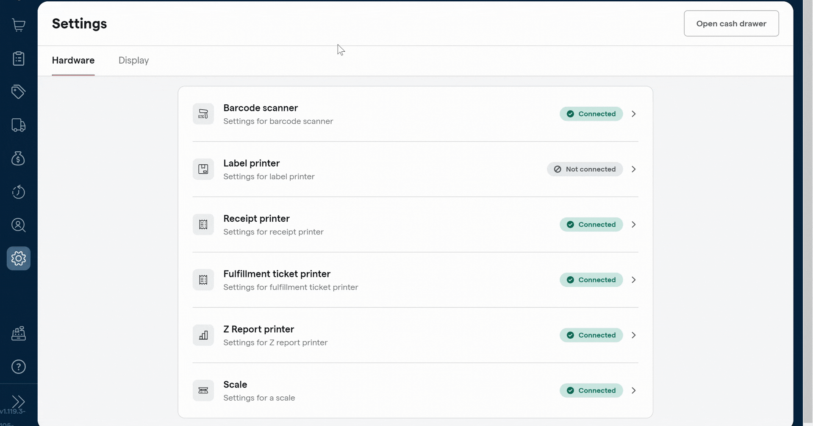Open transaction history clock icon
The width and height of the screenshot is (813, 426).
click(x=19, y=192)
